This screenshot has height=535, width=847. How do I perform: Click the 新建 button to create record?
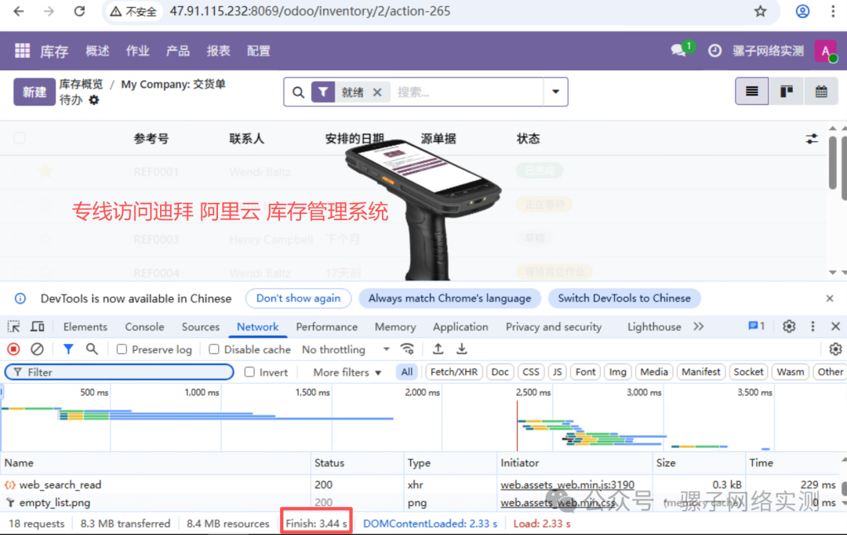pyautogui.click(x=33, y=92)
